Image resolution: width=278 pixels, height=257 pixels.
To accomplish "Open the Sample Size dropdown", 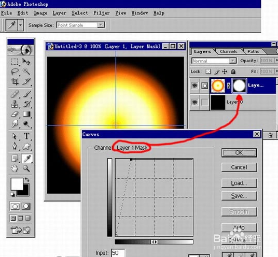I will (x=101, y=25).
